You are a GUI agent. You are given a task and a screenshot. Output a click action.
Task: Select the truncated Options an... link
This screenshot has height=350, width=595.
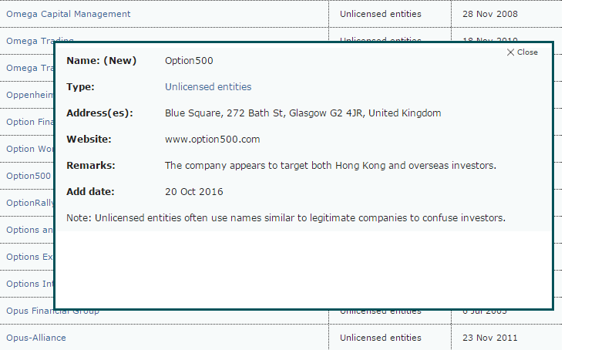point(29,230)
